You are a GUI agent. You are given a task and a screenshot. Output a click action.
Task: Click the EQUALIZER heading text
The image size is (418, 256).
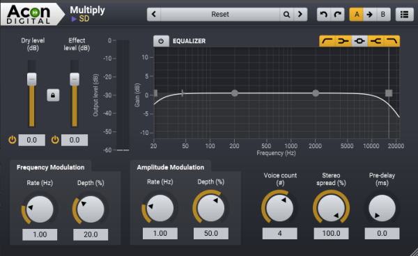(189, 41)
